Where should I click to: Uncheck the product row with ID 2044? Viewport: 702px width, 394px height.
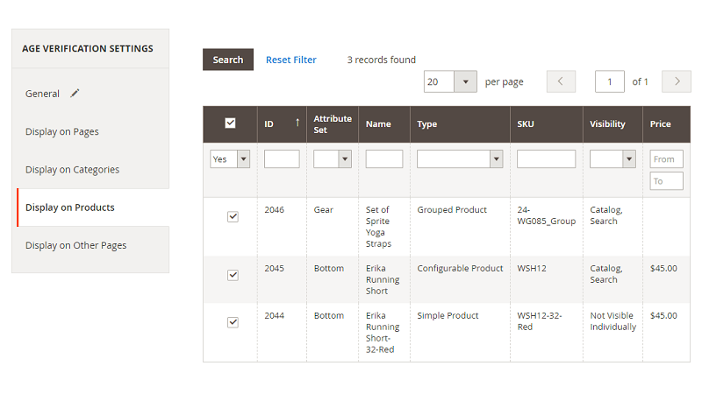pos(233,322)
